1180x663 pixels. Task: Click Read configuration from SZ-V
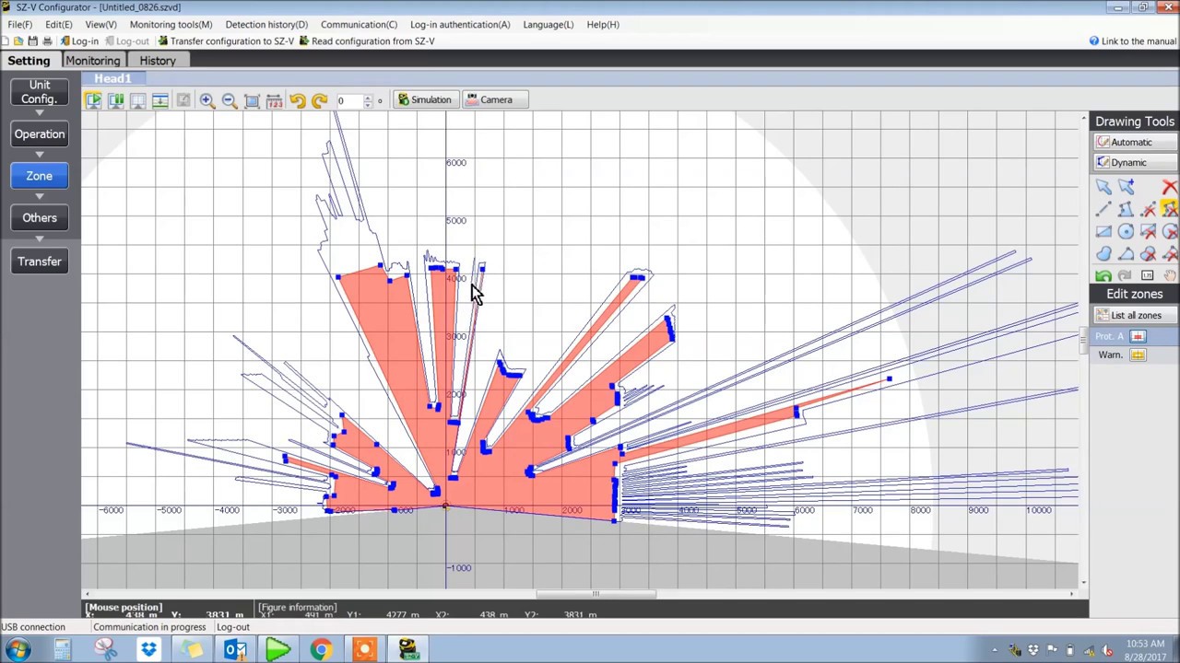[x=367, y=41]
